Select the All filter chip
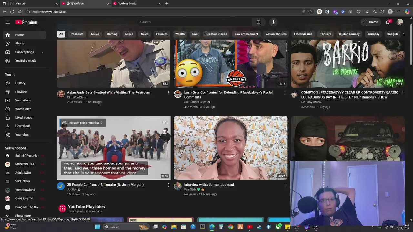Viewport: 413px width, 232px height. click(61, 34)
